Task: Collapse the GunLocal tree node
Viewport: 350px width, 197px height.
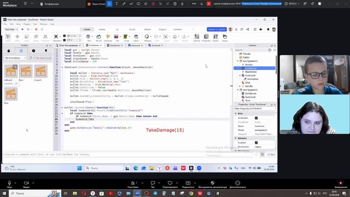Action: tap(240, 76)
